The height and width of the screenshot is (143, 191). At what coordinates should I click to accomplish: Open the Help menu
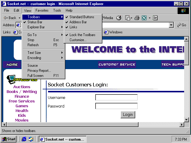[x=69, y=10]
